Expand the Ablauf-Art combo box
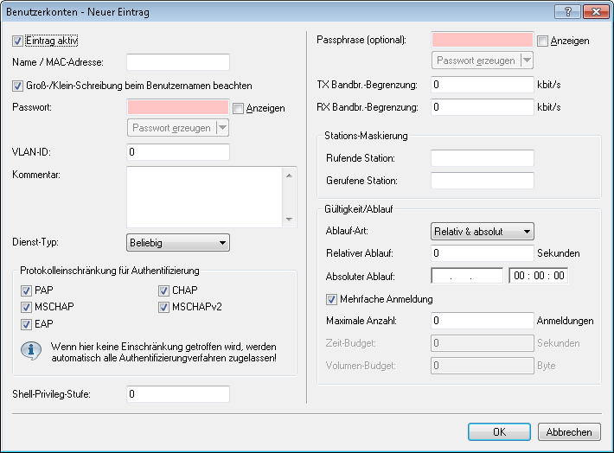This screenshot has width=614, height=453. [482, 232]
